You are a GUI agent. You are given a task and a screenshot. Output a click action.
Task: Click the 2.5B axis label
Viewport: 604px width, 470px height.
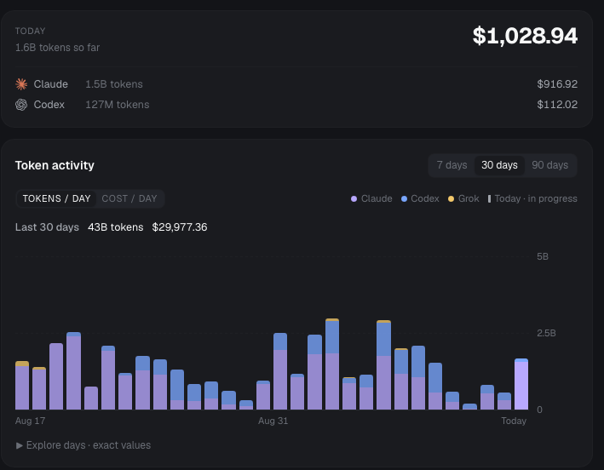(x=546, y=334)
